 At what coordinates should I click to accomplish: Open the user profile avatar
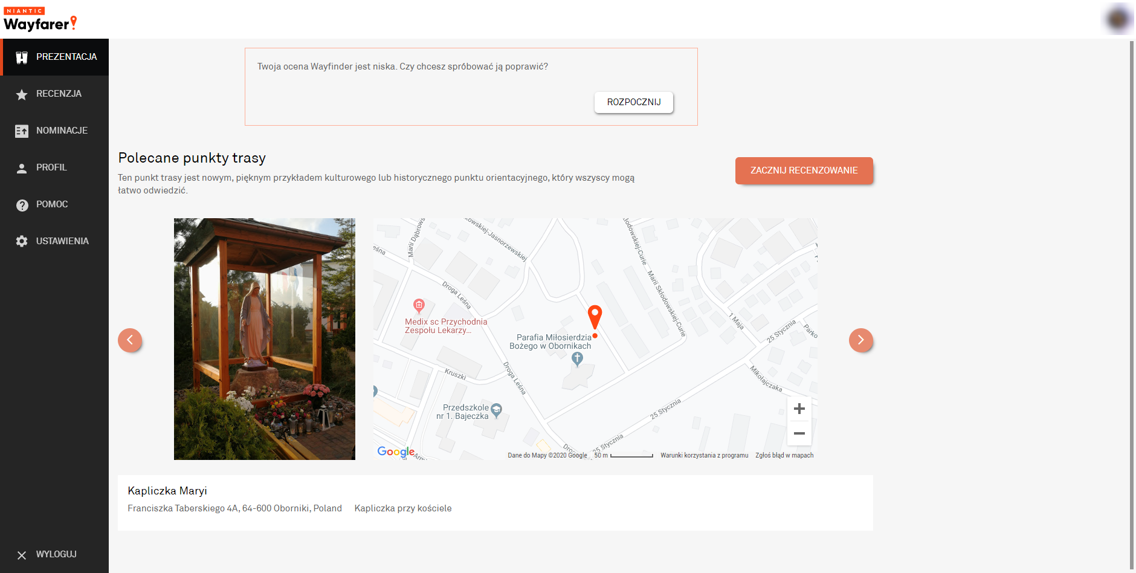coord(1117,19)
